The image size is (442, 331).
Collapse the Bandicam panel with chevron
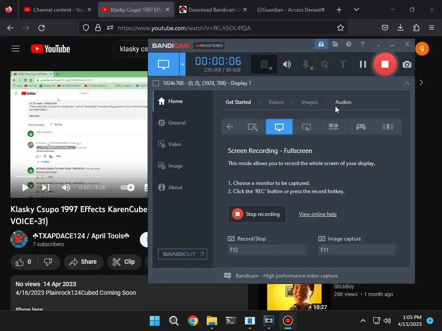click(x=407, y=83)
